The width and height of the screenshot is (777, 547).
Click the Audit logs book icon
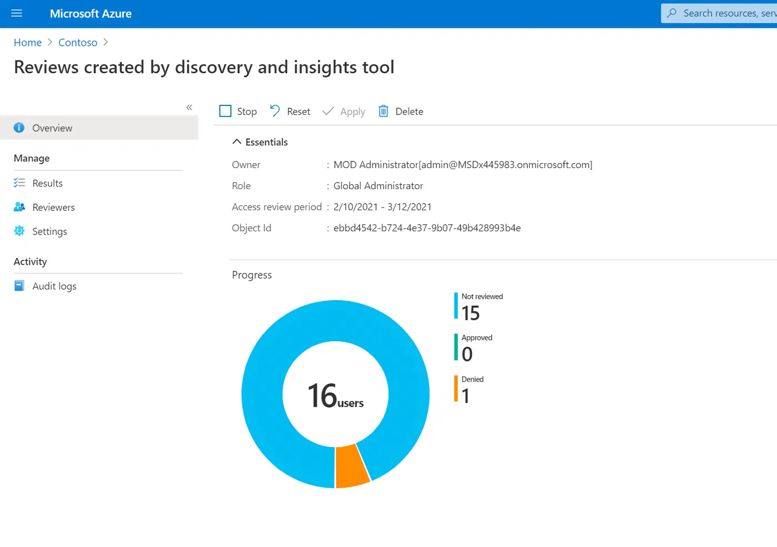[x=19, y=286]
